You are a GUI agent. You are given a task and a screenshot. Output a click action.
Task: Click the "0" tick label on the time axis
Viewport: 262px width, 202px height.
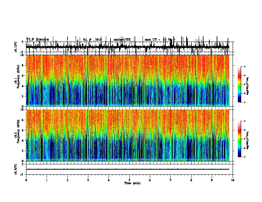[x=26, y=180]
